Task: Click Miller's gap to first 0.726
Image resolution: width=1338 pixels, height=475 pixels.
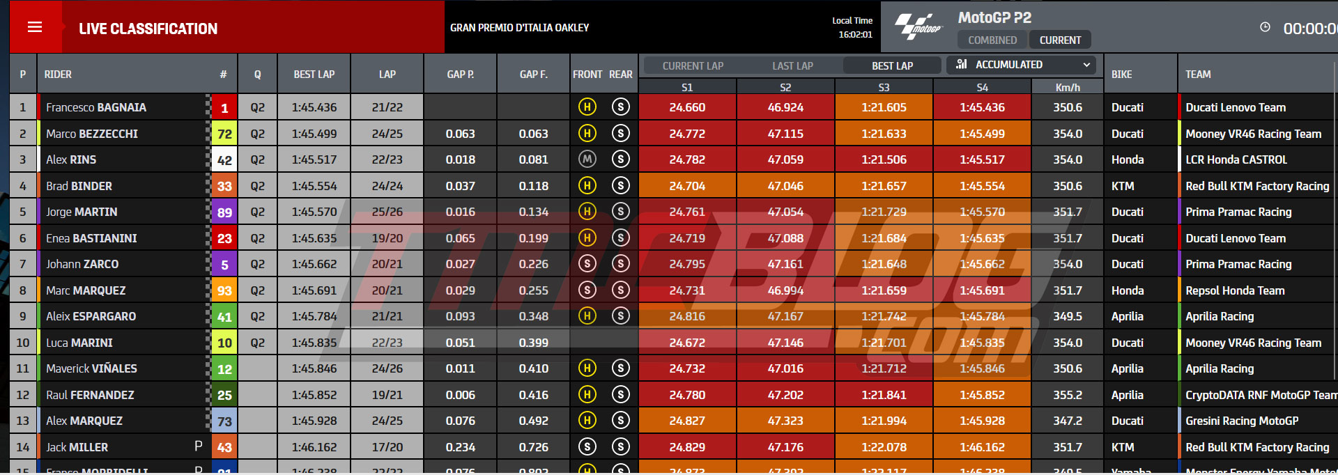Action: 534,447
